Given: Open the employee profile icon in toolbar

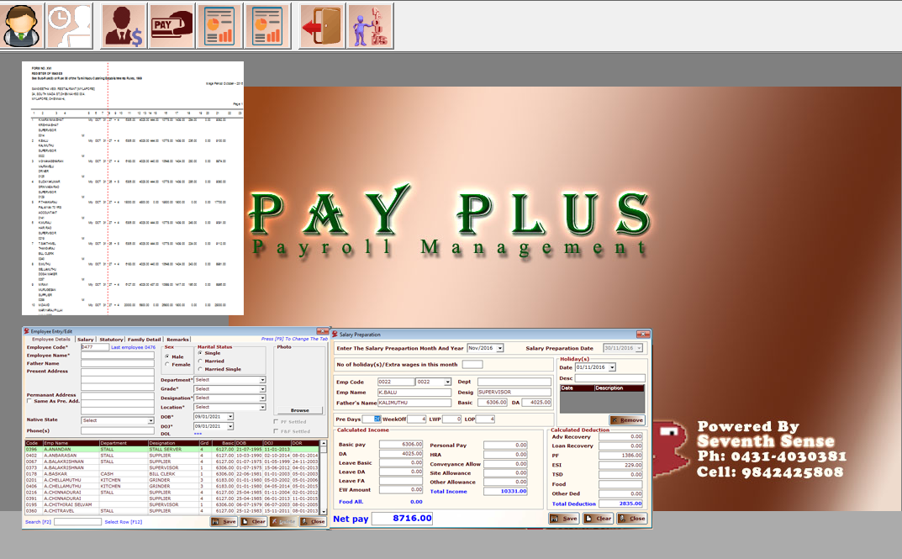Looking at the screenshot, I should (x=22, y=24).
